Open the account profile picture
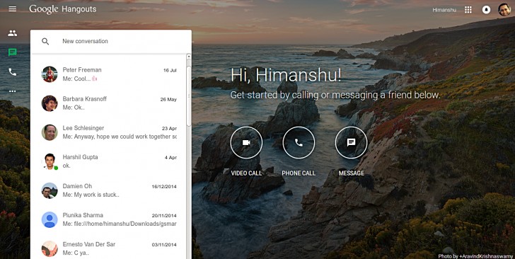Image resolution: width=515 pixels, height=259 pixels. tap(504, 10)
